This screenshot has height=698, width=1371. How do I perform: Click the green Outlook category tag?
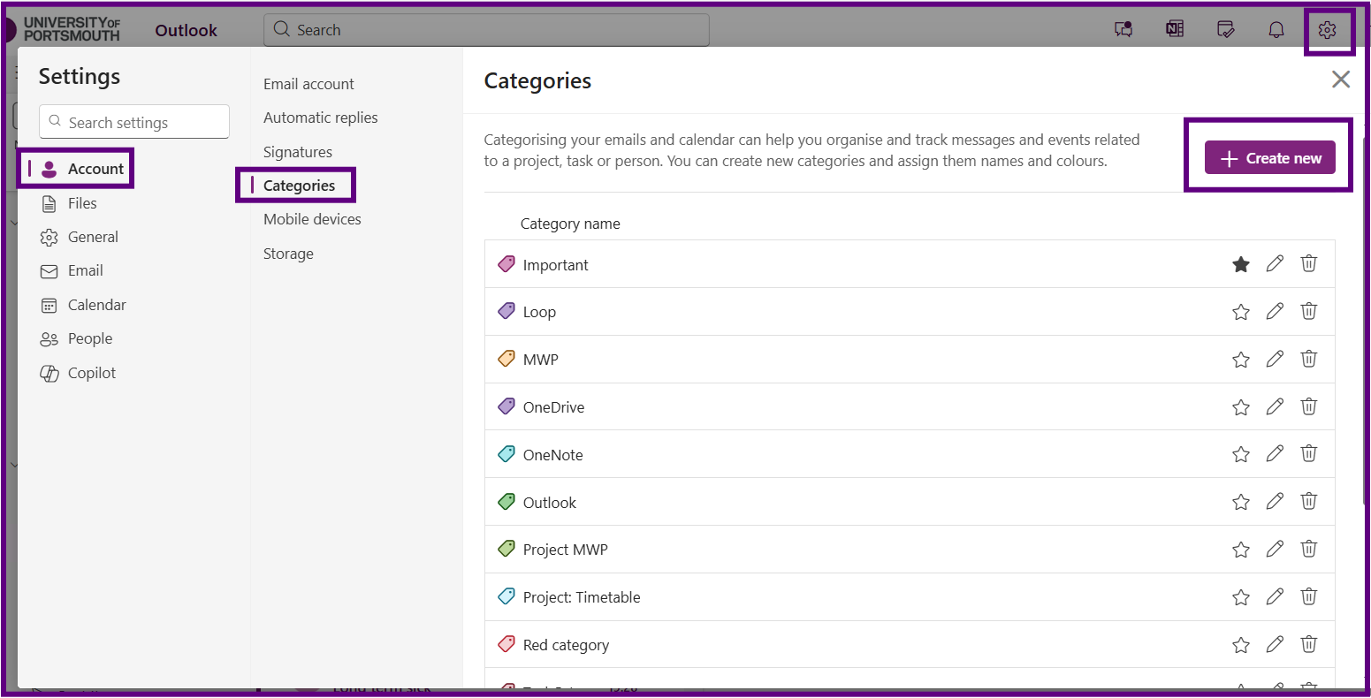[x=507, y=502]
